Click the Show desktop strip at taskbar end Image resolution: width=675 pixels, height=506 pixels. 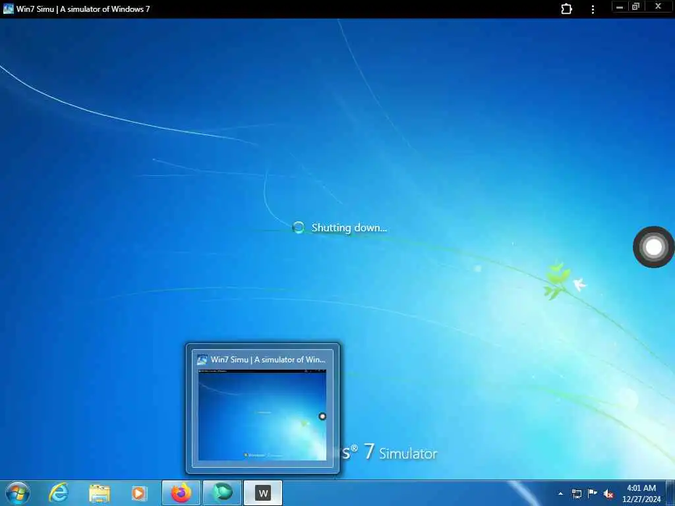(670, 493)
